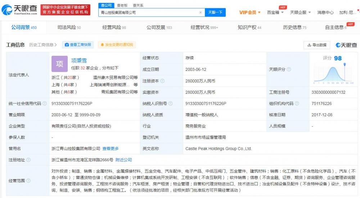Switch to the 经营状况 tab
360x198 pixels.
click(x=204, y=28)
